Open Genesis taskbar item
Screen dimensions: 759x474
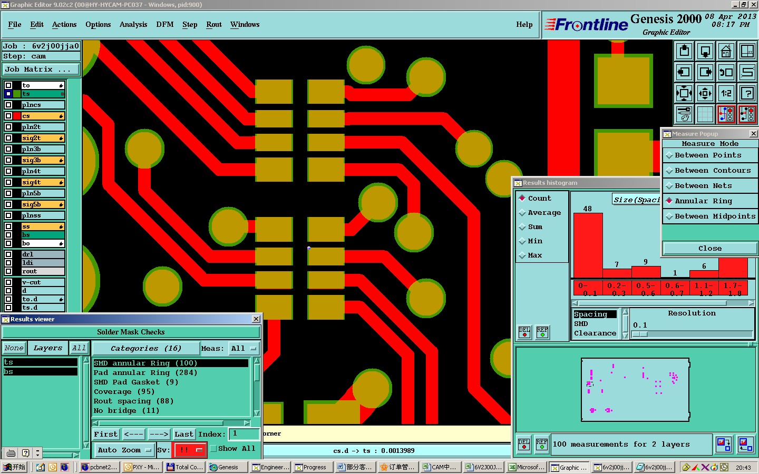[x=228, y=467]
